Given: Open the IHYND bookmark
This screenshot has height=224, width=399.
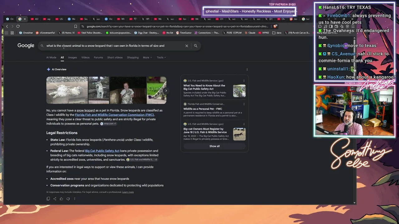Looking at the screenshot, I should click(x=263, y=33).
